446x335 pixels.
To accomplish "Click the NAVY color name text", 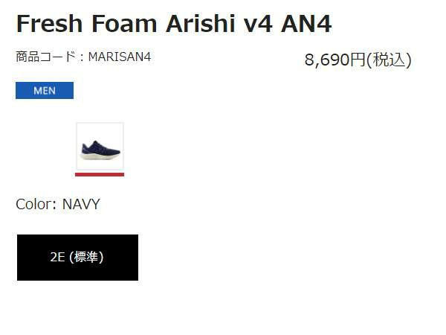I will (81, 204).
